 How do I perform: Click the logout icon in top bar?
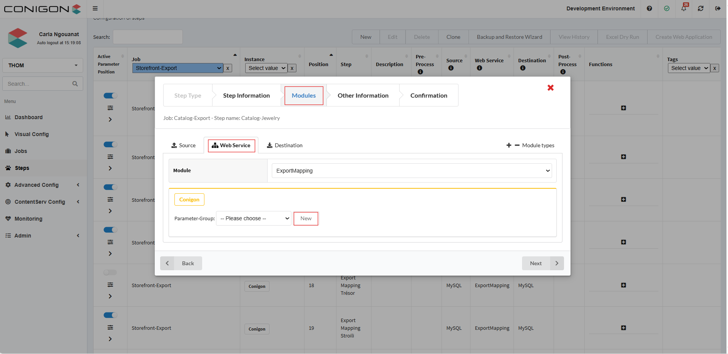pos(718,8)
